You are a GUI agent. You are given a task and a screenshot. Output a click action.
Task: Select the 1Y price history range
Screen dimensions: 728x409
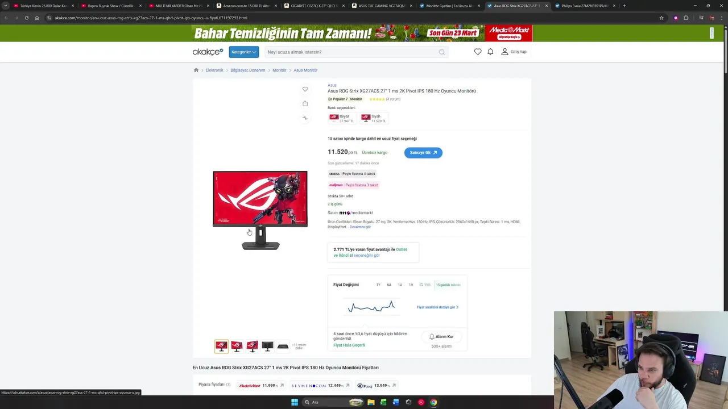coord(378,285)
